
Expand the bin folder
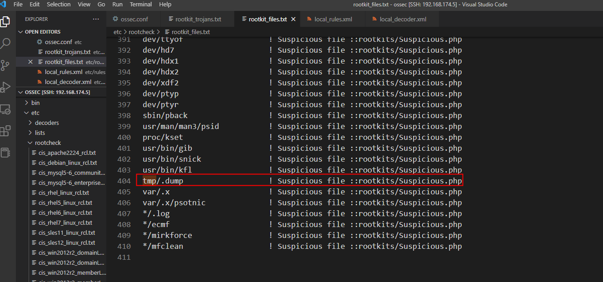click(x=26, y=103)
